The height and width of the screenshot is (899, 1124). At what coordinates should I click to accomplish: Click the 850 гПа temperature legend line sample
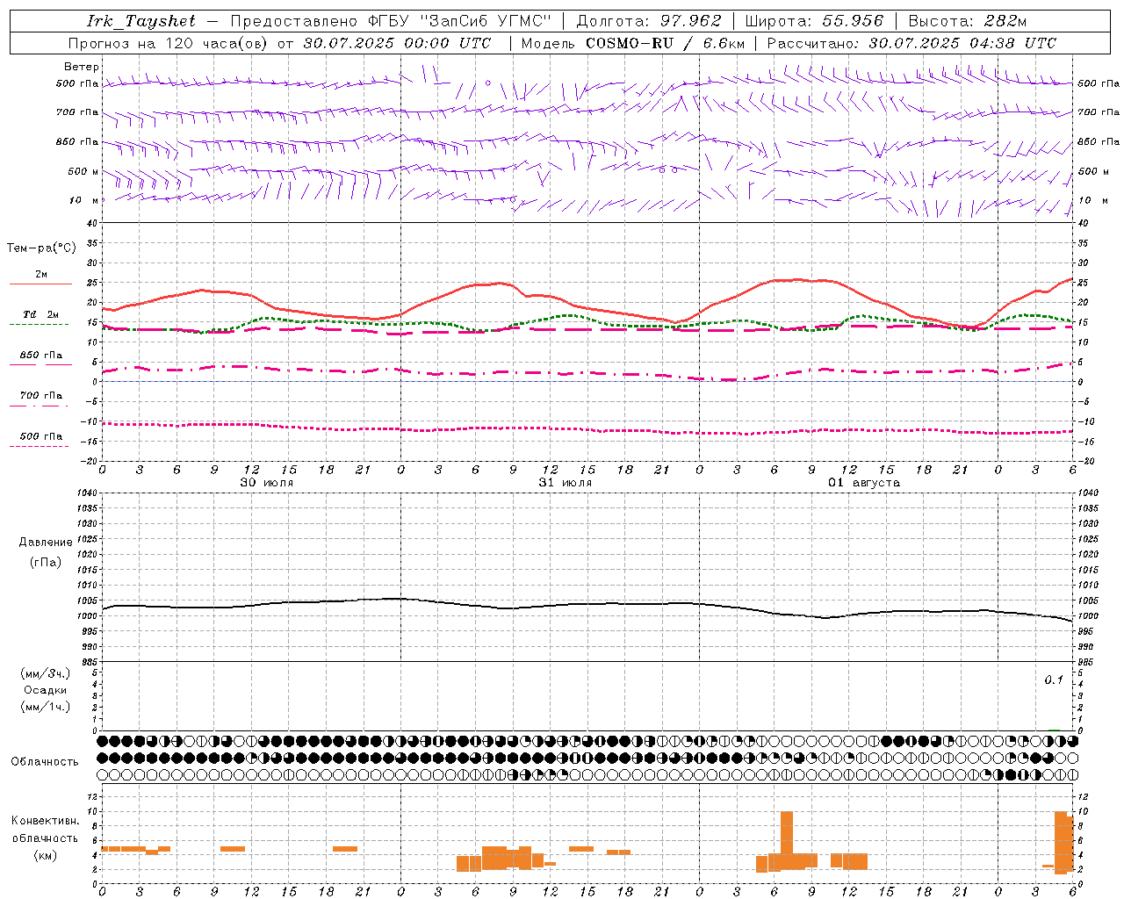click(x=40, y=364)
